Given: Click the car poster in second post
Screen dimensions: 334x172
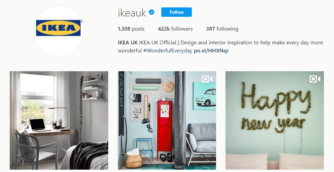Looking at the screenshot, I should pyautogui.click(x=205, y=96).
